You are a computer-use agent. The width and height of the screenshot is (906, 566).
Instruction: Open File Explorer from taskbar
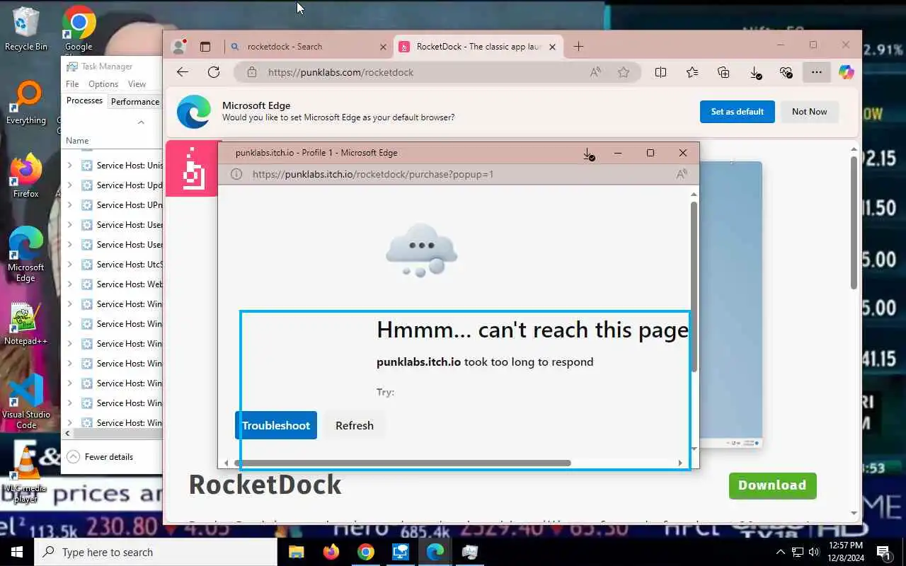click(296, 552)
